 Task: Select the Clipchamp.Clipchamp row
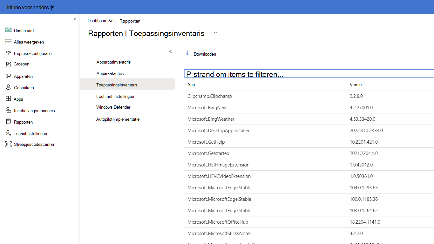click(x=309, y=96)
